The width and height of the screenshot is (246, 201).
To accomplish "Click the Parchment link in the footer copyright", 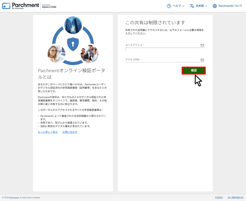I will [x=14, y=197].
